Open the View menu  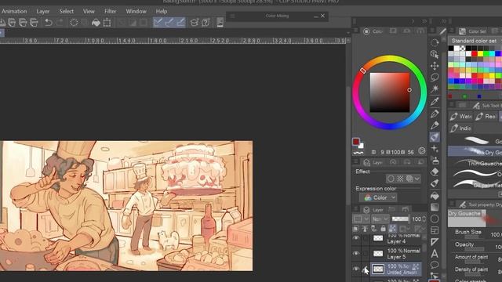click(x=89, y=11)
